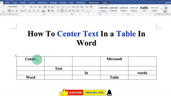Apply Heading 1 style

tap(124, 9)
